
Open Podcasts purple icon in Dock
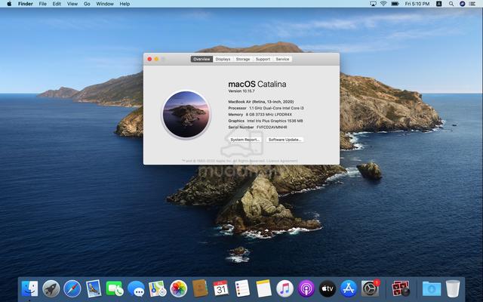[306, 288]
